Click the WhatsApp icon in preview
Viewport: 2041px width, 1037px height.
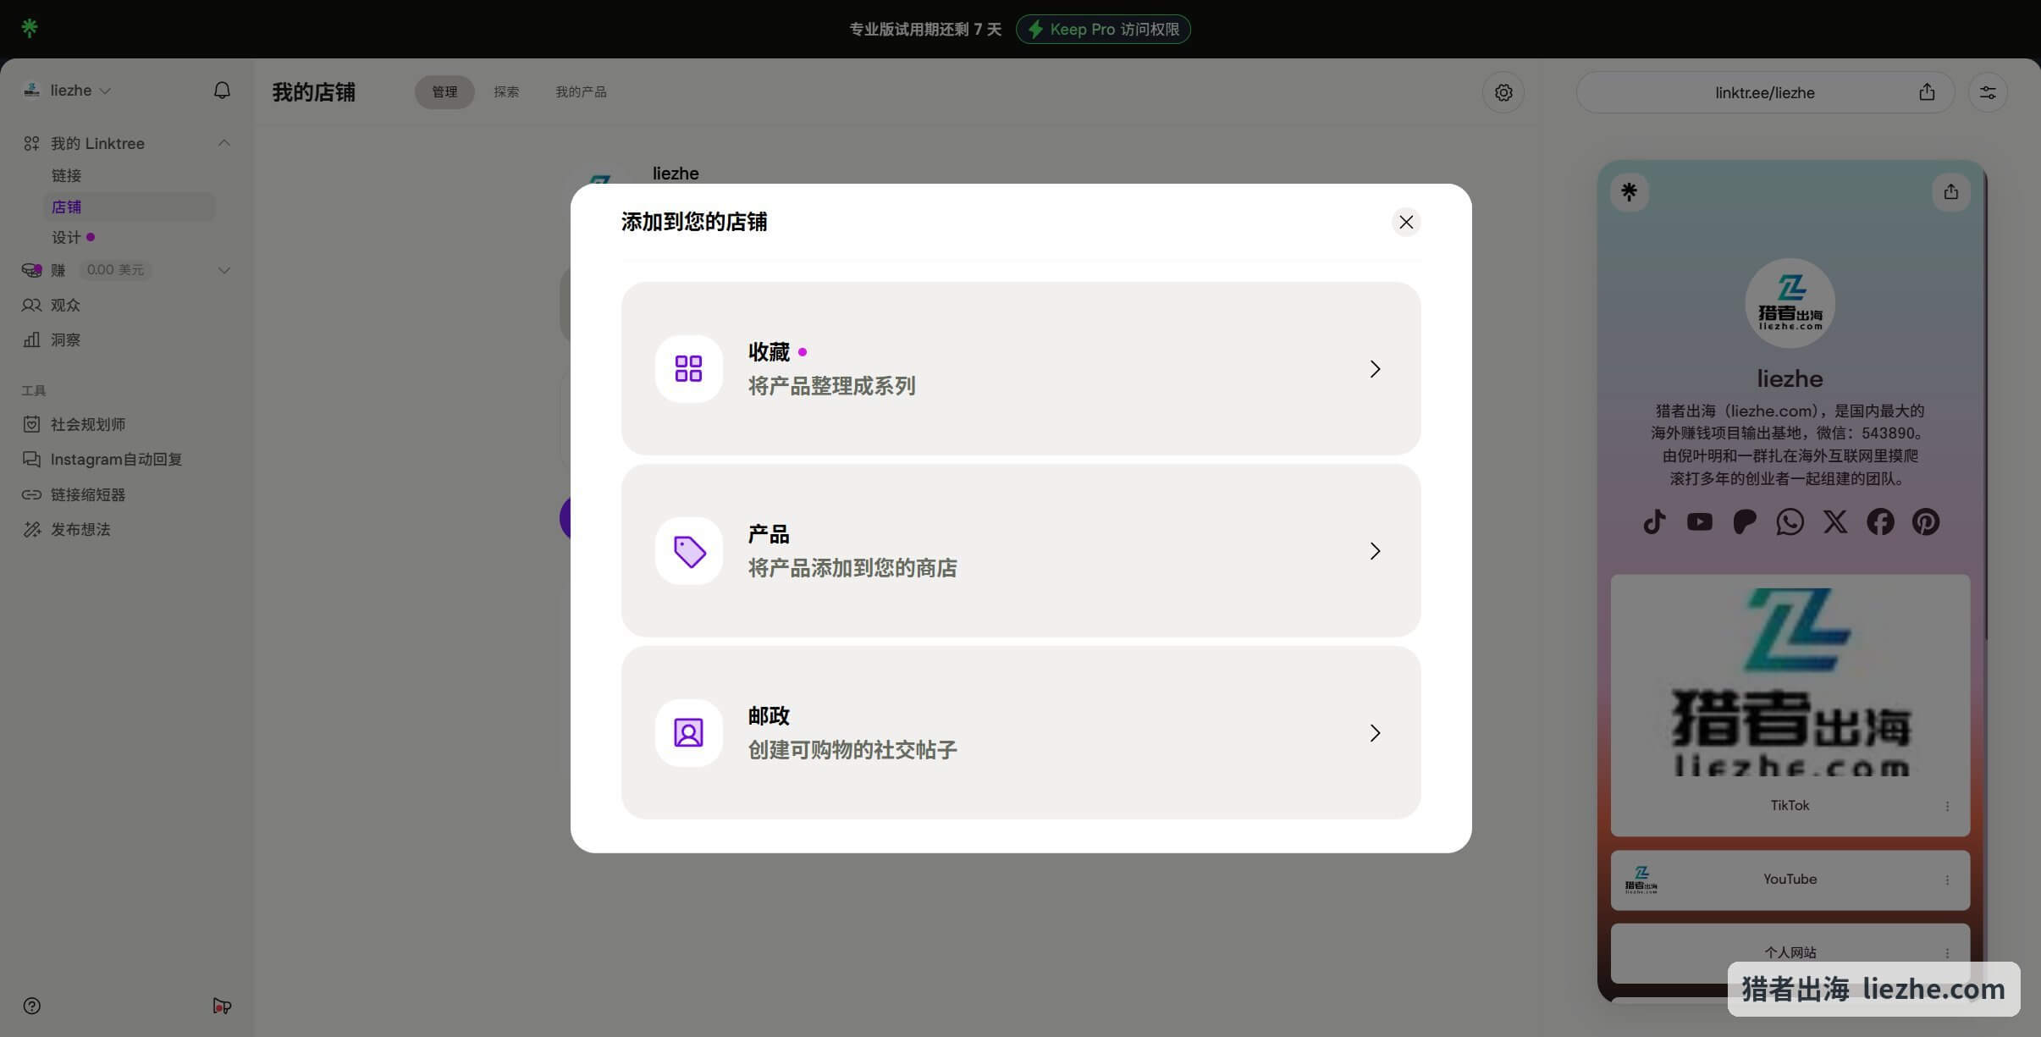coord(1790,521)
